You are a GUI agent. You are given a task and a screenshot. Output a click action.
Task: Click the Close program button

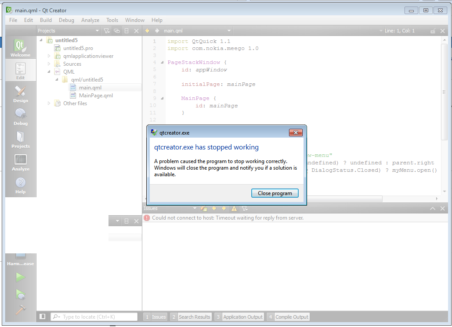pos(275,193)
